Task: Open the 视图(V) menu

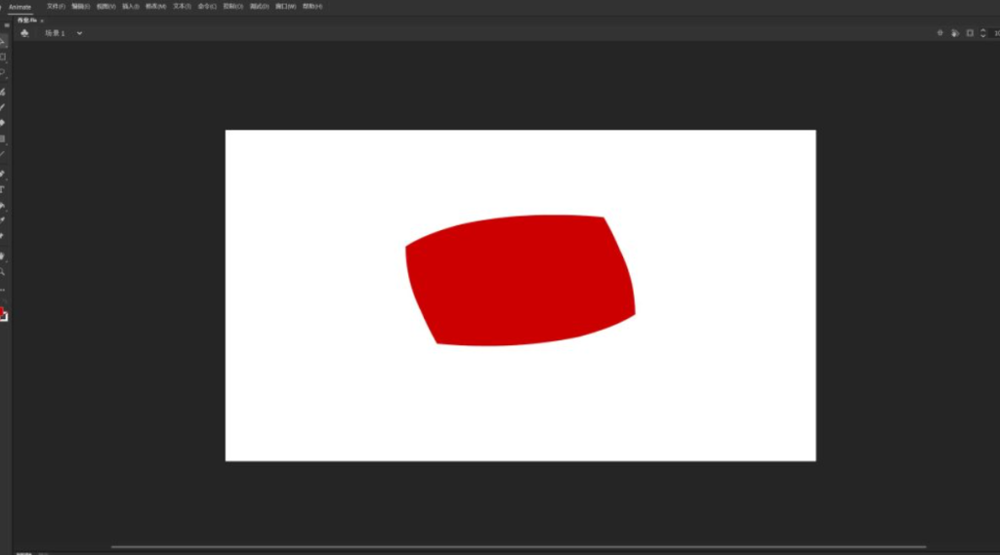Action: point(105,7)
